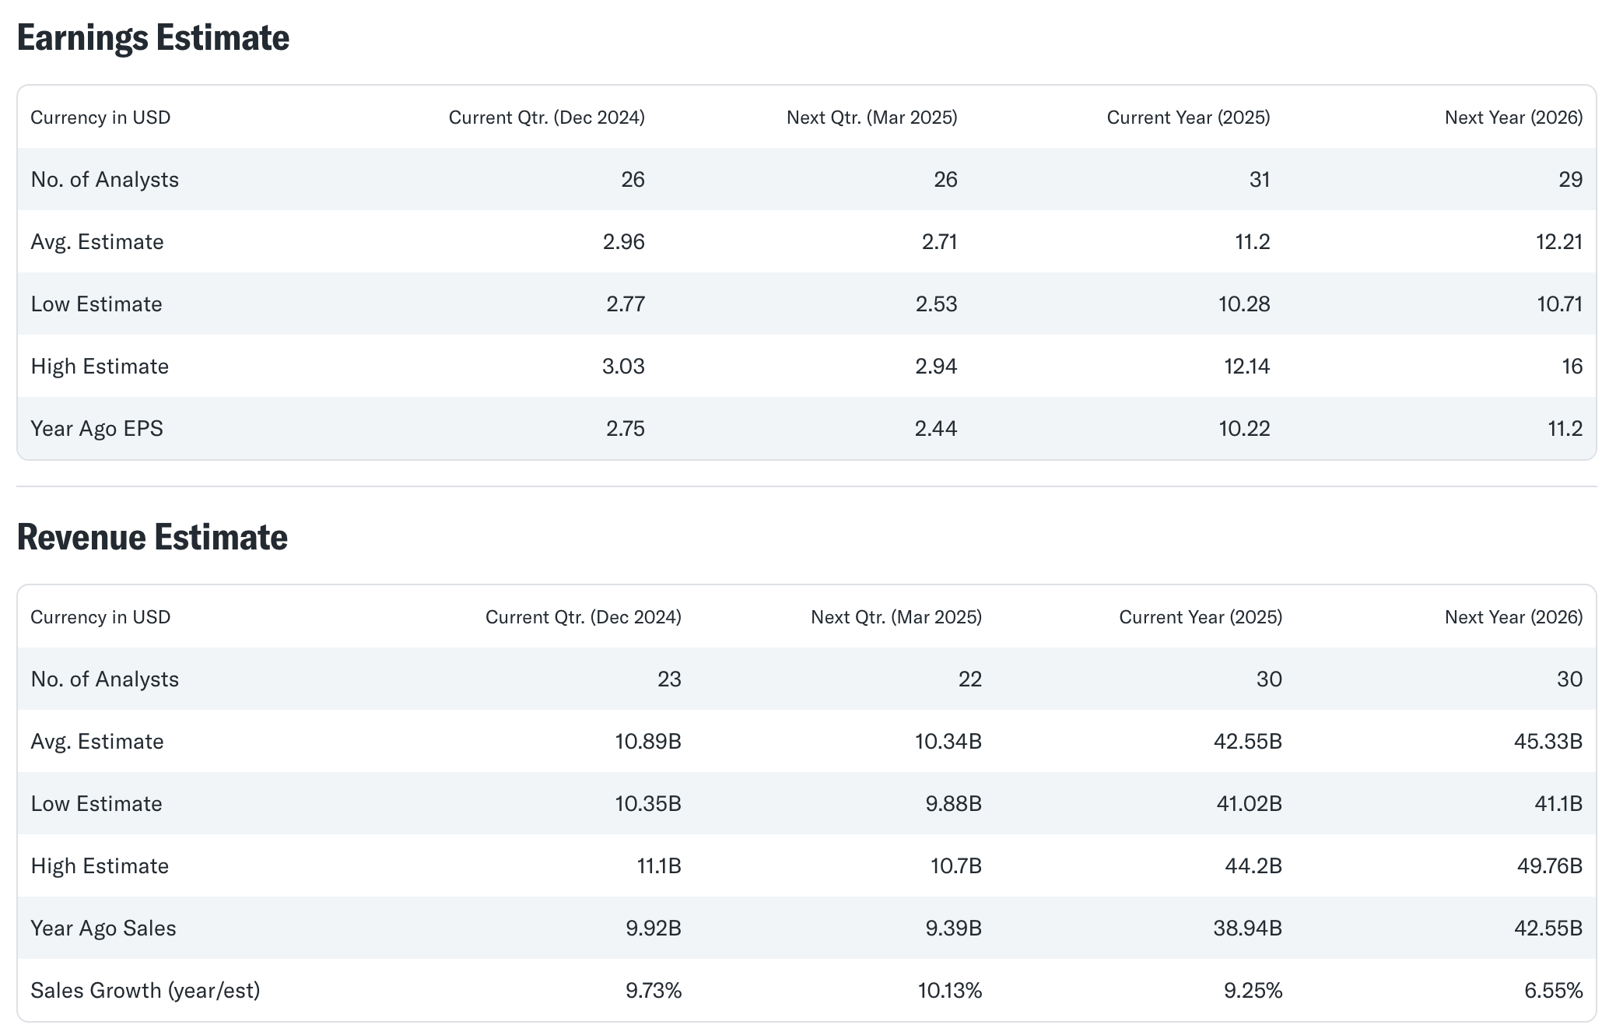Click revenue analysts count 23
1609x1032 pixels.
pos(669,679)
